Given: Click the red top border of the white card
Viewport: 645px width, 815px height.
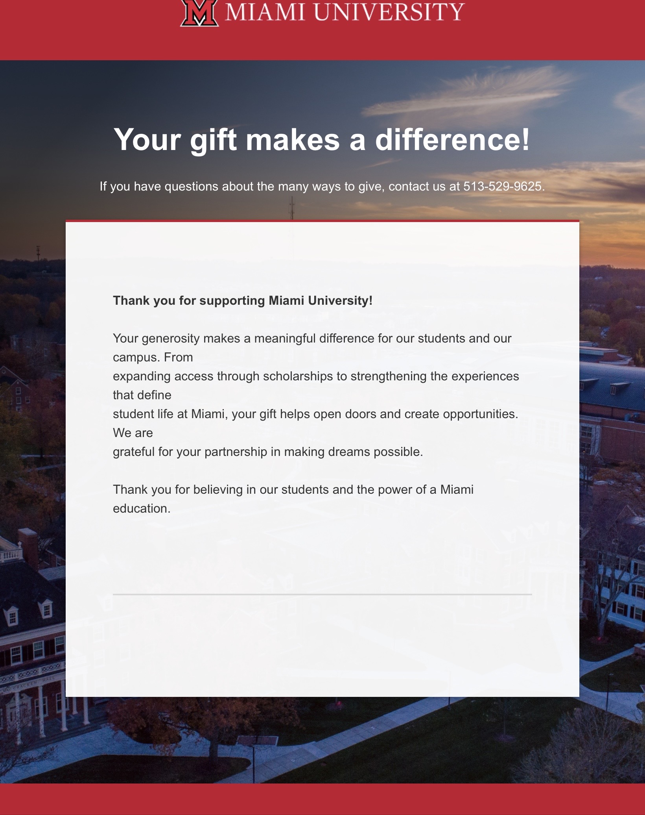Looking at the screenshot, I should click(322, 221).
